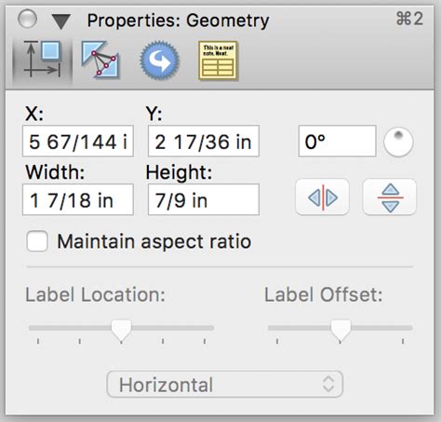Flip object vertically

[390, 197]
